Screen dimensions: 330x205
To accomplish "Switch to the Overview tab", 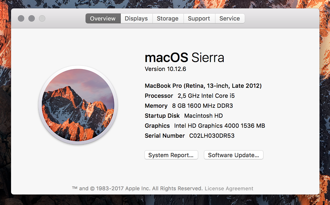I will click(x=103, y=18).
